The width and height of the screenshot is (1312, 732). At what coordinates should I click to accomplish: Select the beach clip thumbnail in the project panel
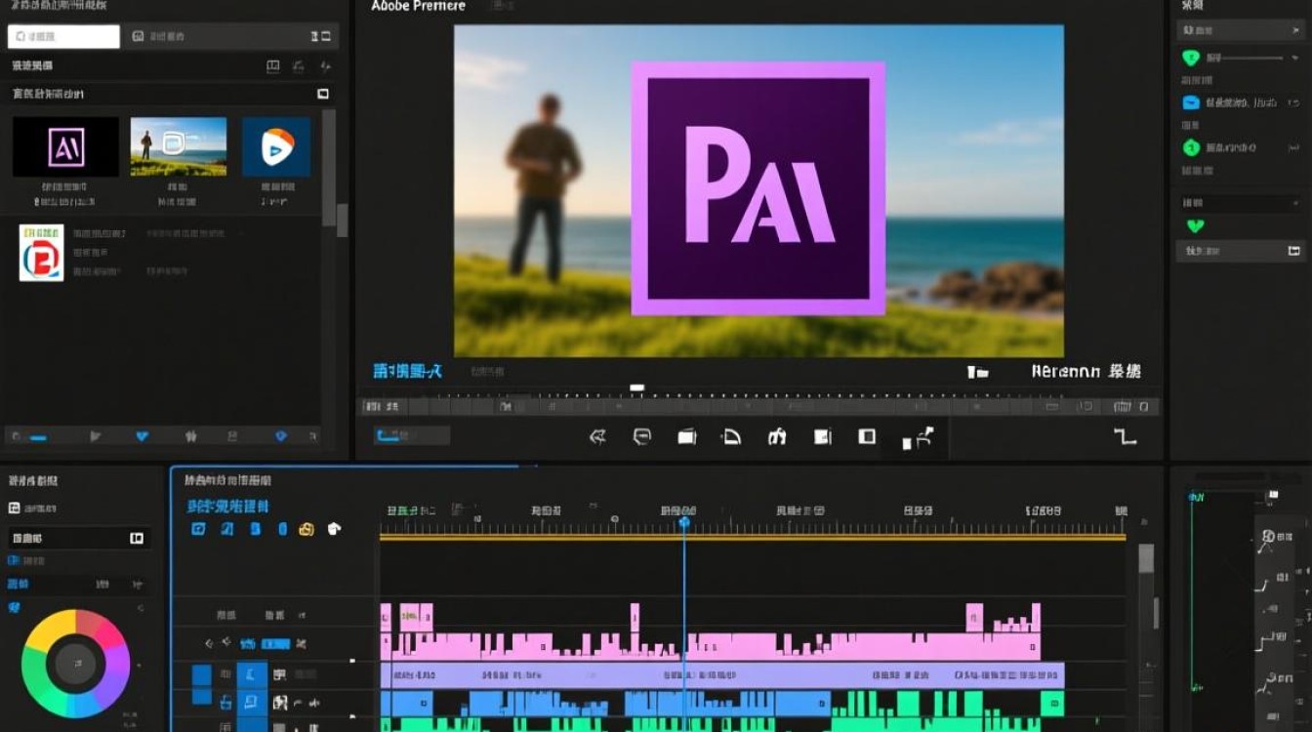179,146
